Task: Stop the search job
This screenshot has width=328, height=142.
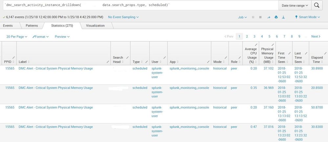Action: 260,17
